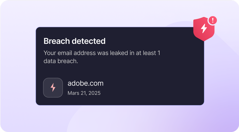Click the word 'Breach' in the title
This screenshot has width=239, height=132.
pos(56,41)
